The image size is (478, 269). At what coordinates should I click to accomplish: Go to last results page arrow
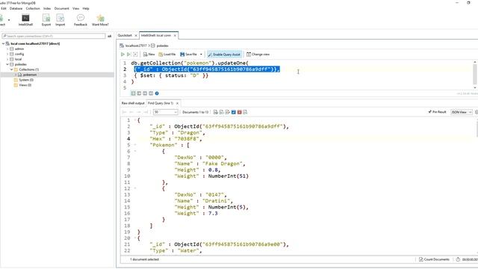(x=146, y=112)
